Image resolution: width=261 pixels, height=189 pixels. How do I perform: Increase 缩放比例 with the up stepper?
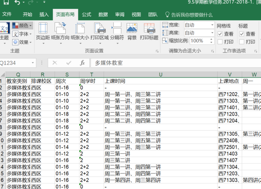[211, 39]
